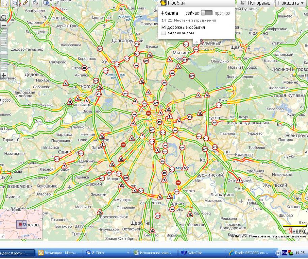Click the Жуковский map label
The height and width of the screenshot is (259, 308).
click(275, 185)
